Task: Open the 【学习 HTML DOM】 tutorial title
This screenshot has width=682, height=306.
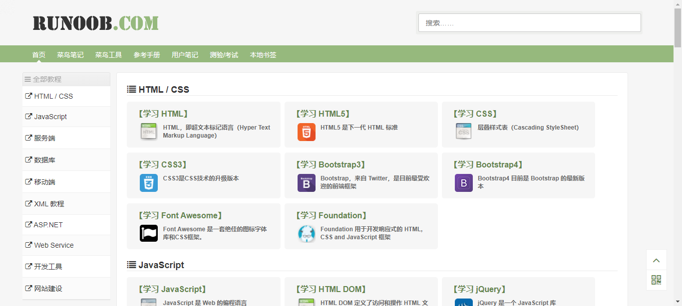Action: (x=332, y=289)
